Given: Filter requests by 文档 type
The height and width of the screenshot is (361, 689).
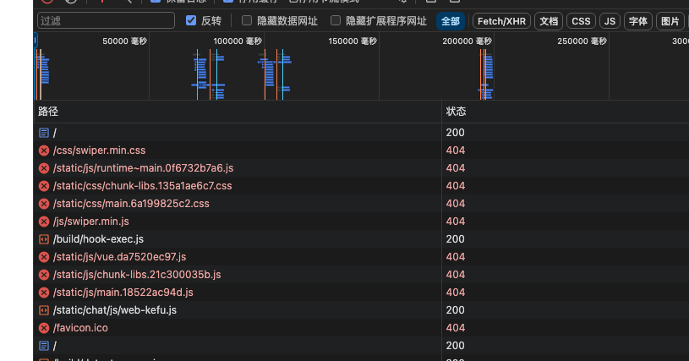Looking at the screenshot, I should click(549, 21).
